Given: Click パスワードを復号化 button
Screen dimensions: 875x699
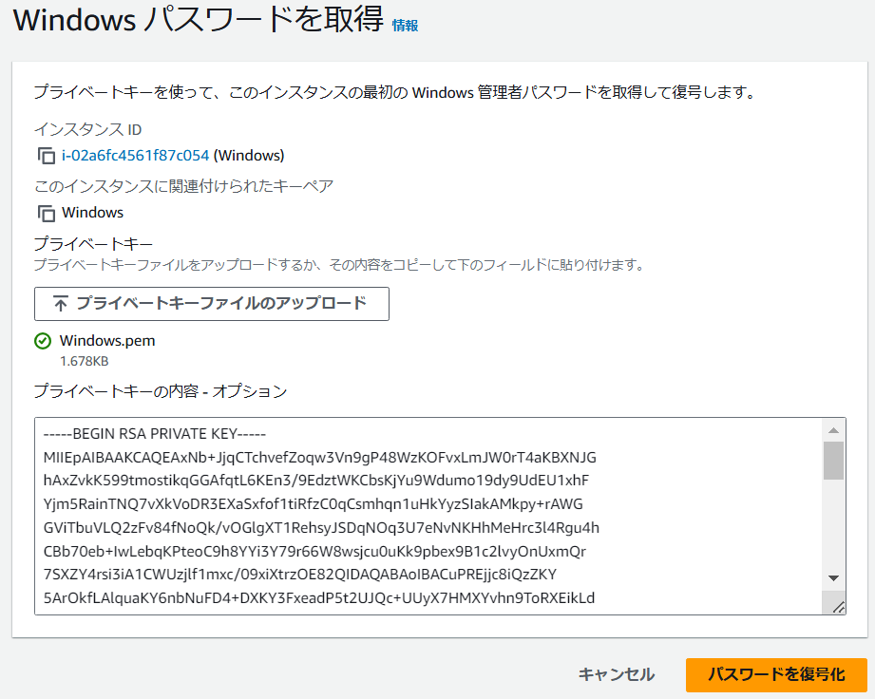Looking at the screenshot, I should 776,674.
